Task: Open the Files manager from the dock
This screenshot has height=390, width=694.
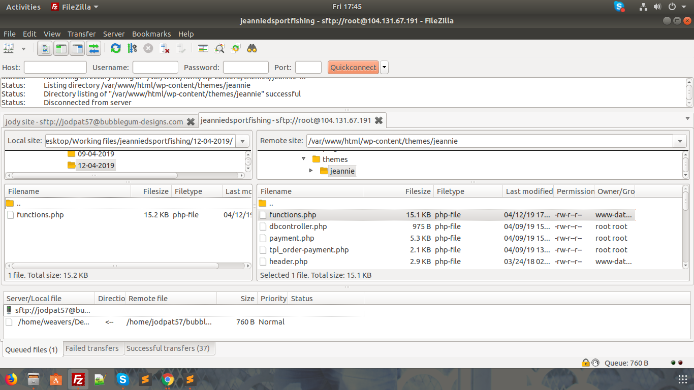Action: [34, 379]
